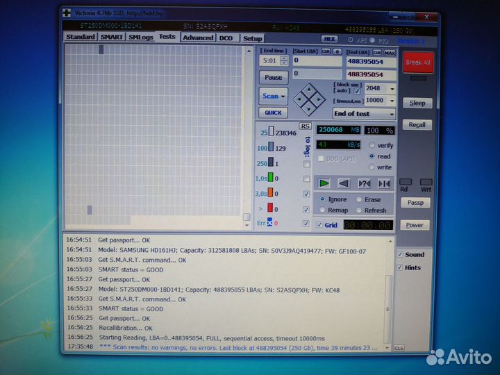
Task: Click the Rd indicator box
Action: pos(406,182)
